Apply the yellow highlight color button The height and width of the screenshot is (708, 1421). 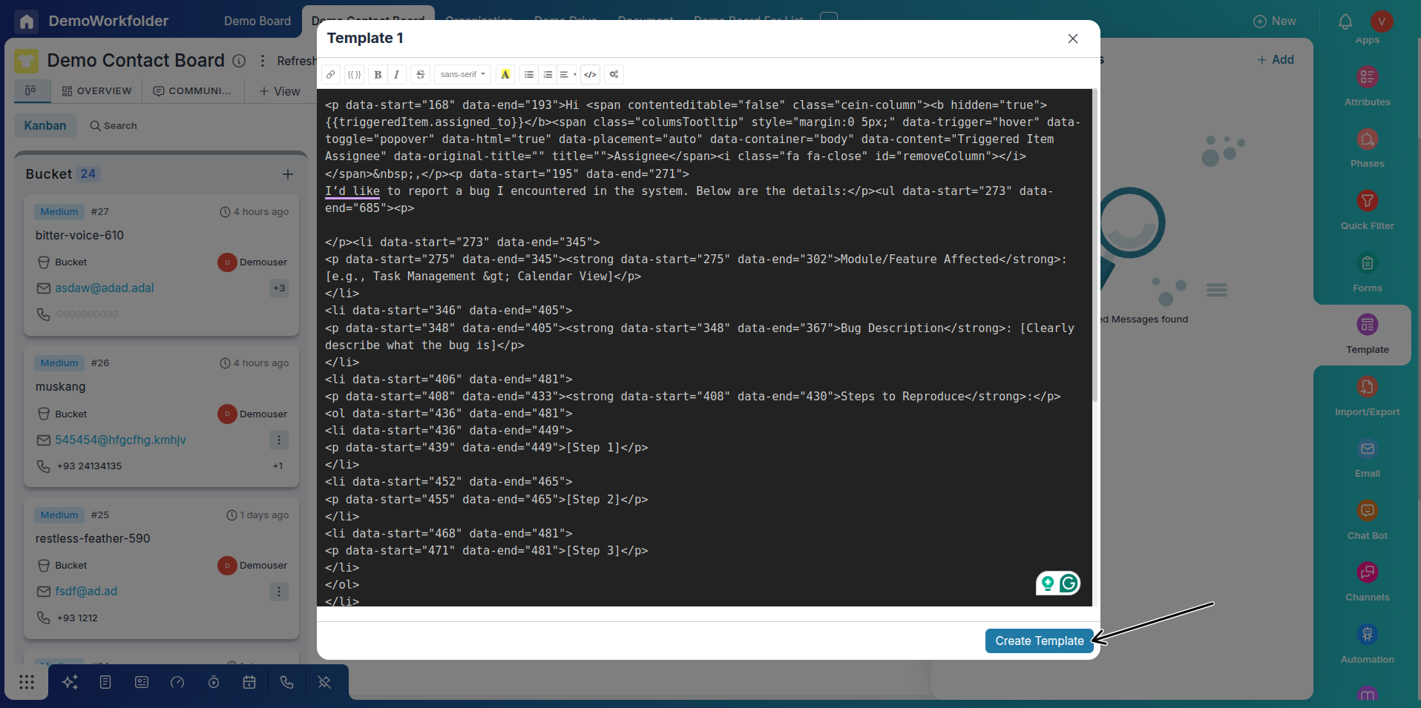[x=505, y=74]
